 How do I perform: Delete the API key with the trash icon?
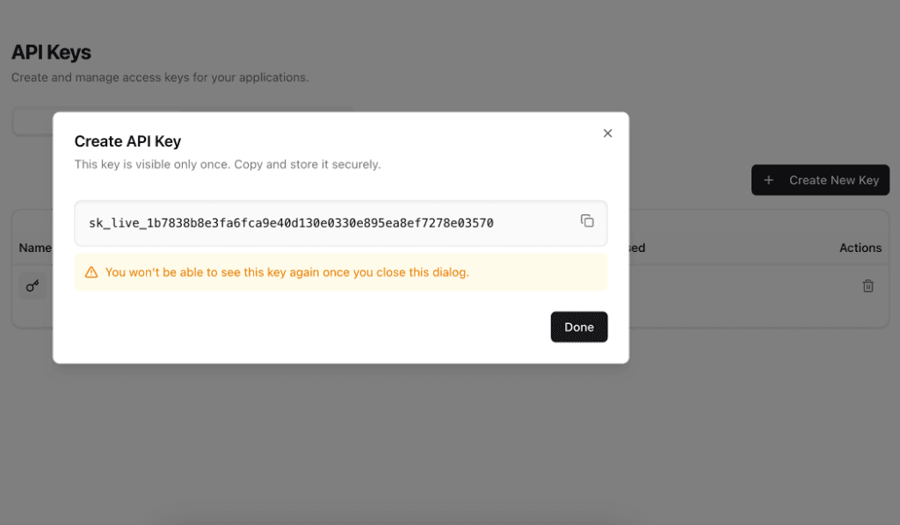pos(868,285)
